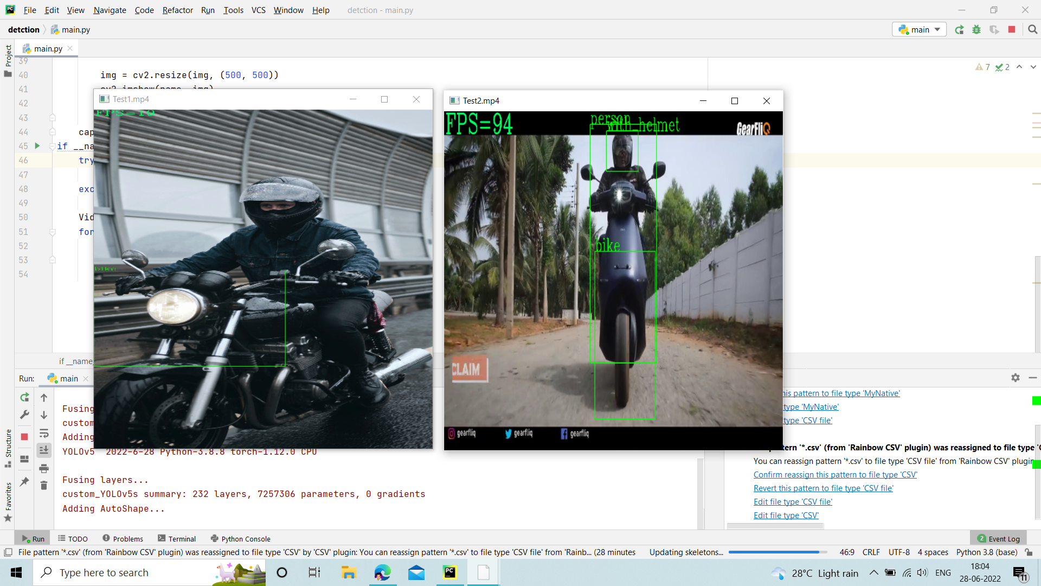Open the Python Console tab
1041x586 pixels.
[240, 539]
